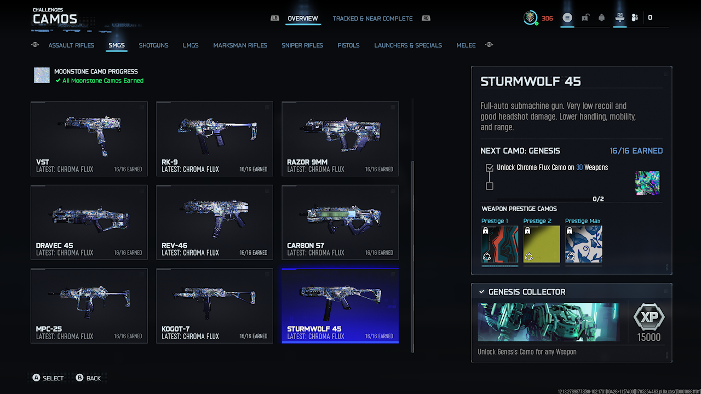Select the VST weapon card
The image size is (701, 394).
coord(89,139)
